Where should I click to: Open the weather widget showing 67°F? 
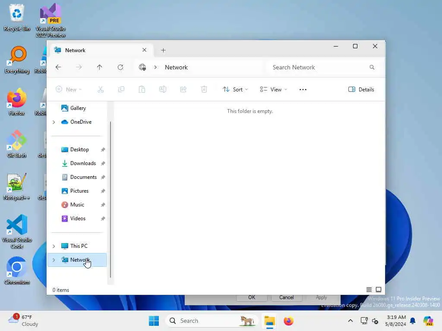coord(22,321)
